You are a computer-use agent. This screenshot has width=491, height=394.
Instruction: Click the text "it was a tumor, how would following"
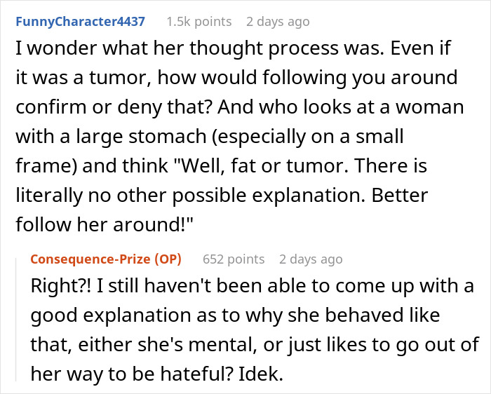tap(181, 77)
